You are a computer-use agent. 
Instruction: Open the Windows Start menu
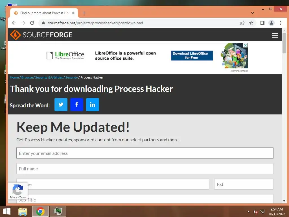(x=7, y=211)
